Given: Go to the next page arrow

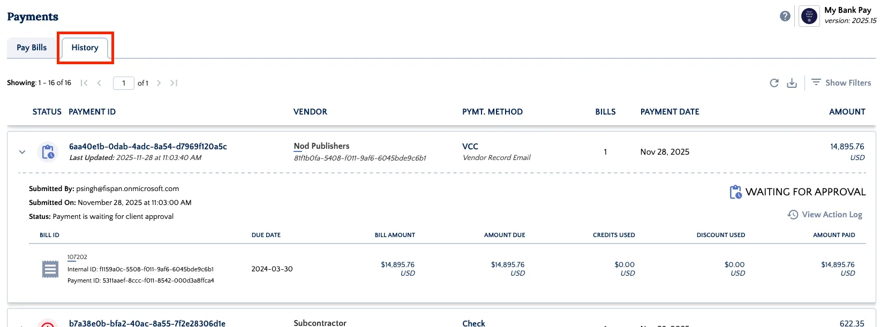Looking at the screenshot, I should pyautogui.click(x=159, y=83).
